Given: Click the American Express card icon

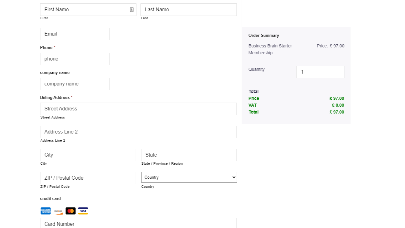Looking at the screenshot, I should [46, 211].
